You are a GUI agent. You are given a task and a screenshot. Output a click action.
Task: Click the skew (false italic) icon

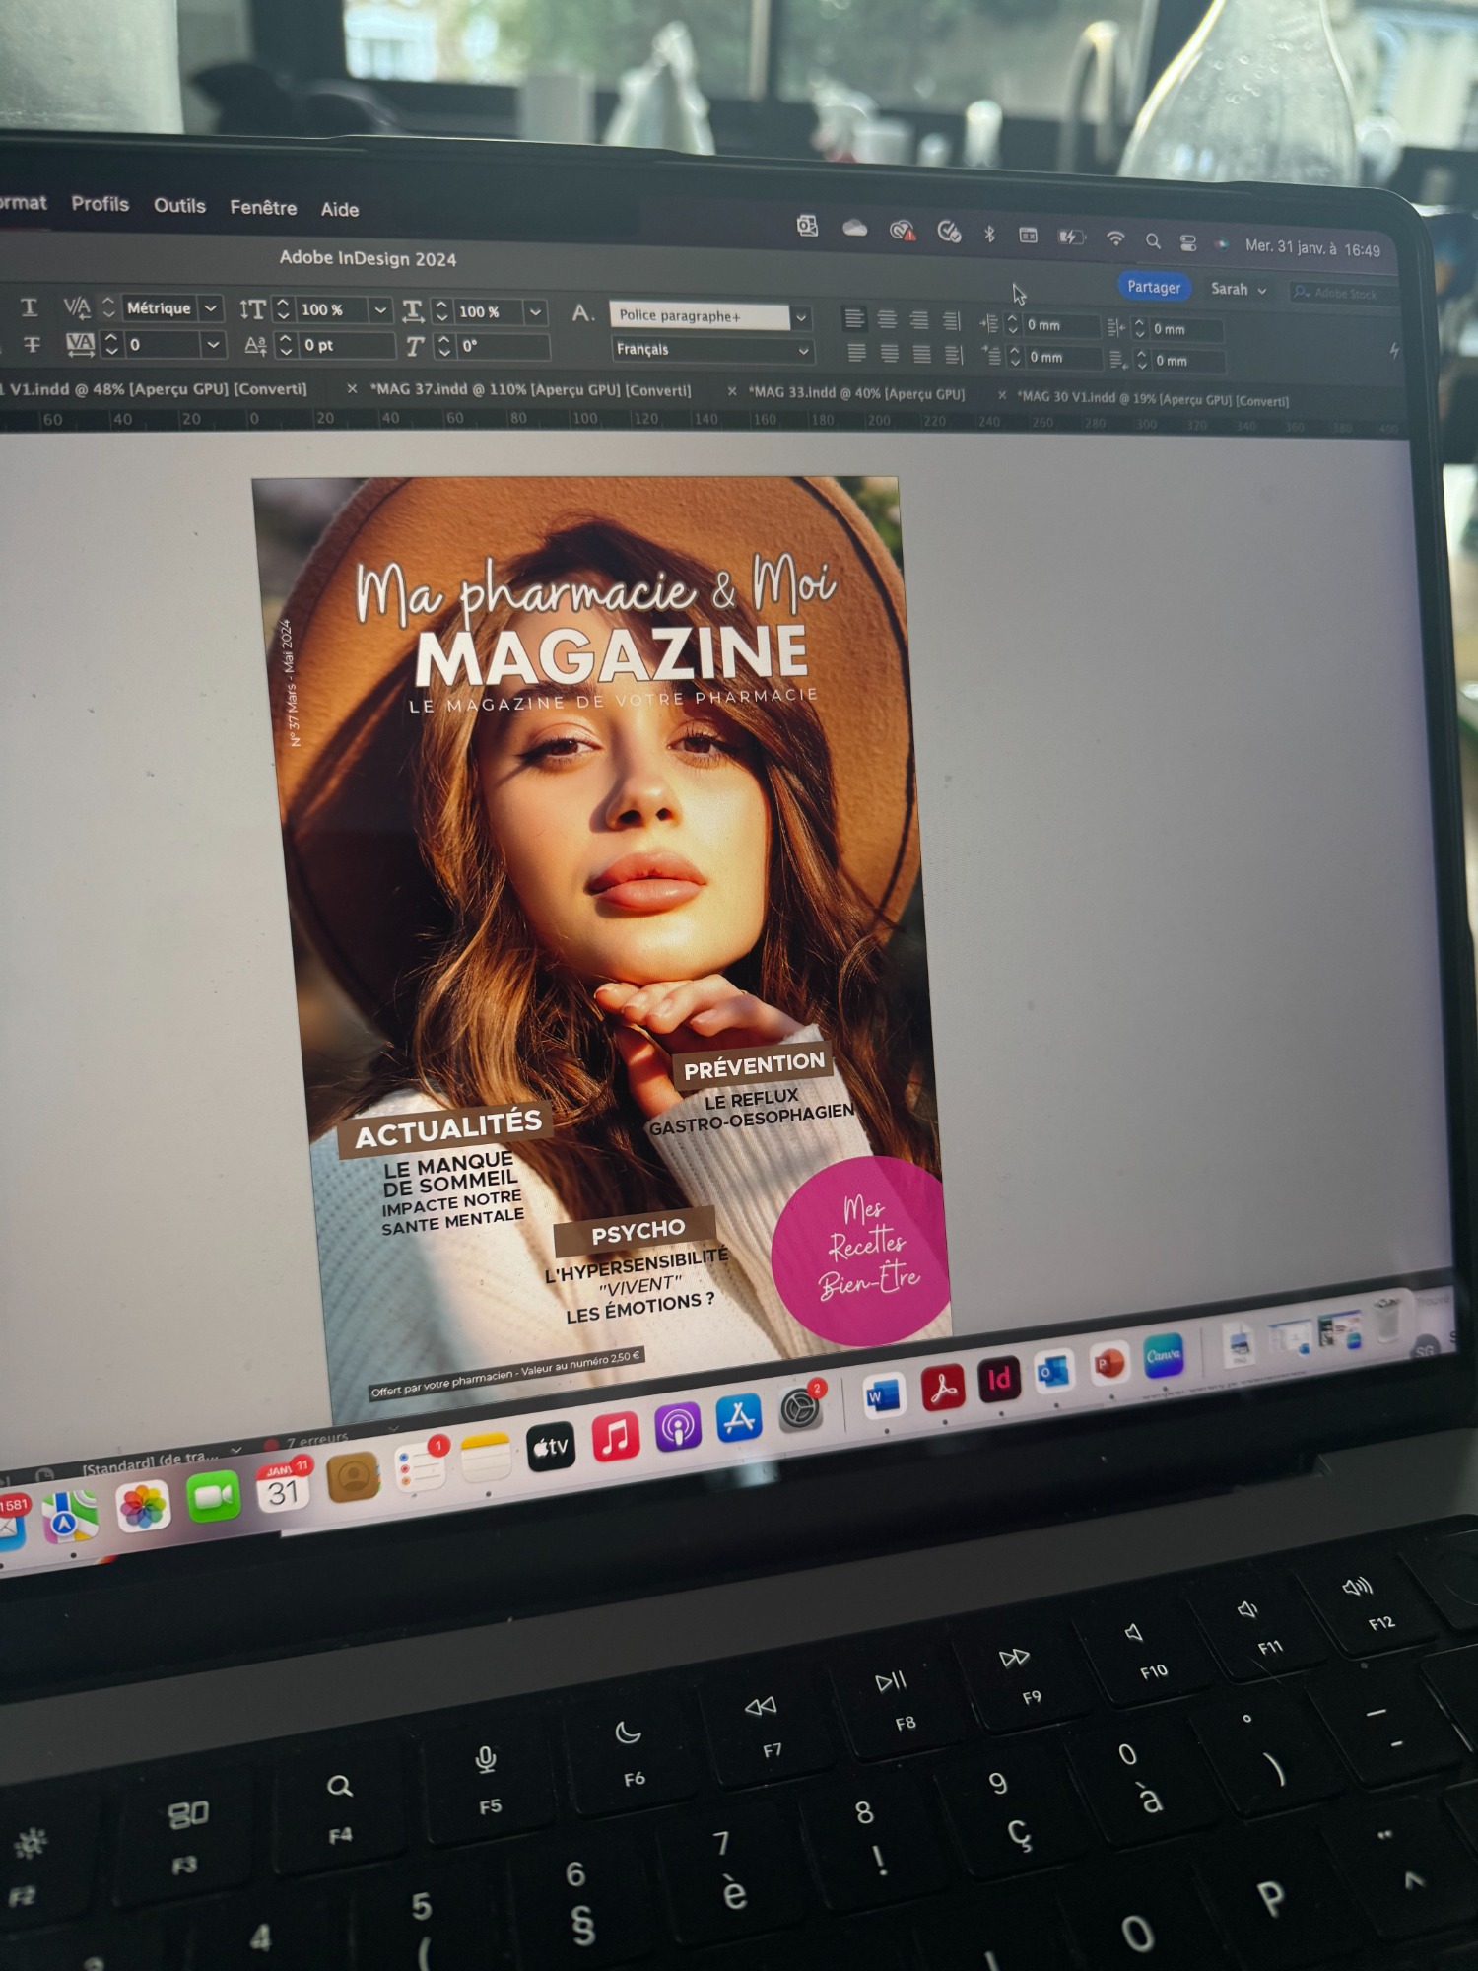tap(415, 347)
